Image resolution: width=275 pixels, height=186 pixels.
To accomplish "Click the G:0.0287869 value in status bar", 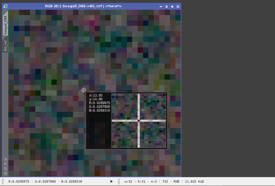I will [x=46, y=182].
